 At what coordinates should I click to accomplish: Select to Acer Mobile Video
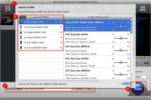click(x=41, y=42)
